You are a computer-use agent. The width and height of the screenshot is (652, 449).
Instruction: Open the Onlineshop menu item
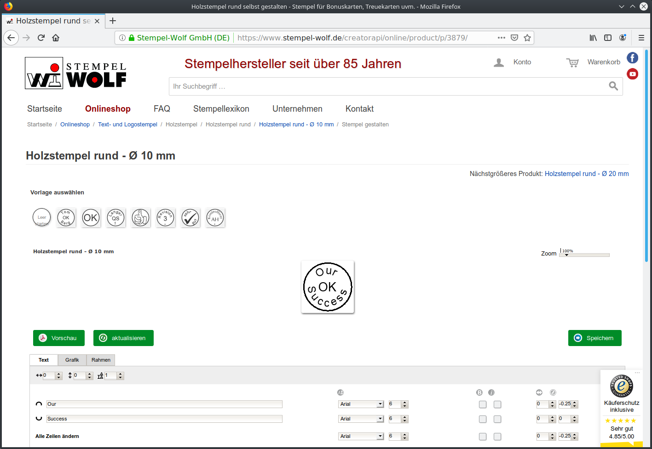(x=108, y=109)
